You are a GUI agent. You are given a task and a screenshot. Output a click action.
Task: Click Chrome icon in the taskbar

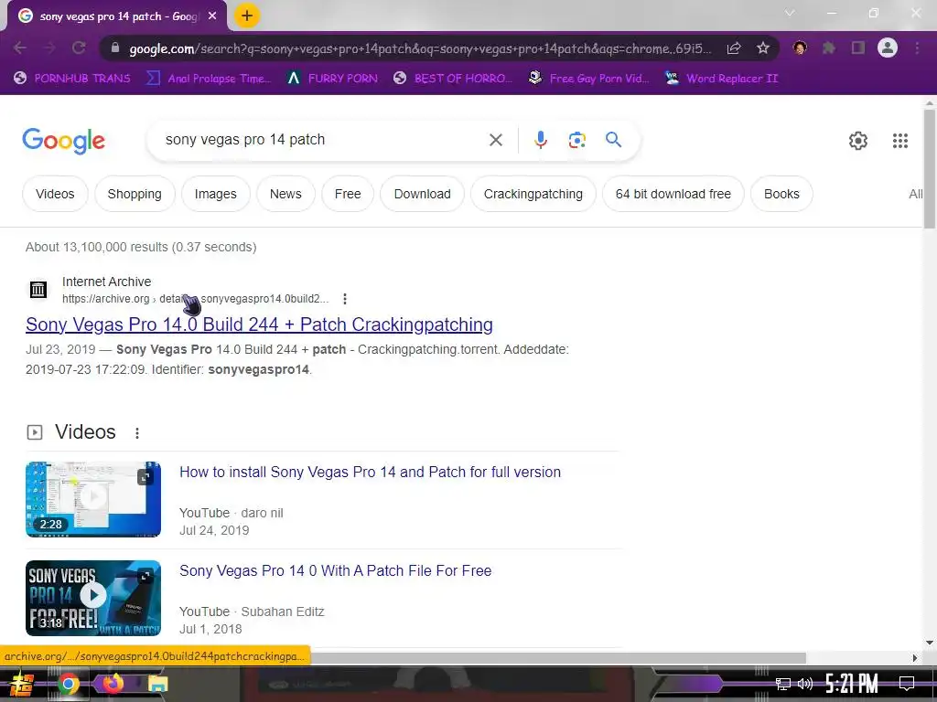tap(69, 684)
